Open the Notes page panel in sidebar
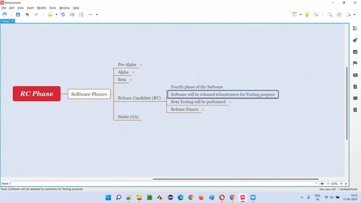This screenshot has height=203, width=361. [x=355, y=86]
